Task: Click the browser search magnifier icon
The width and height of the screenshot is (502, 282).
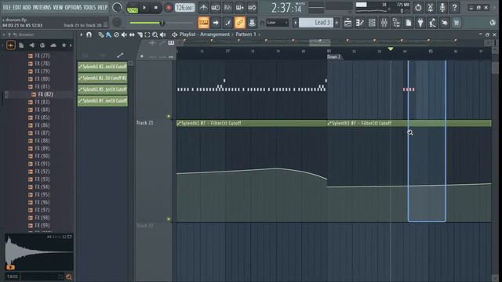Action: (x=69, y=277)
